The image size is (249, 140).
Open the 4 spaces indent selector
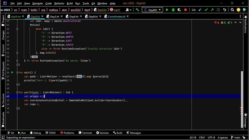click(223, 137)
